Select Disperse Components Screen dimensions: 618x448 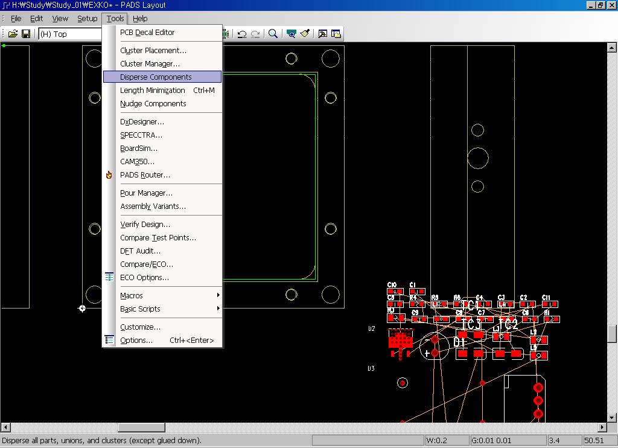pyautogui.click(x=162, y=77)
